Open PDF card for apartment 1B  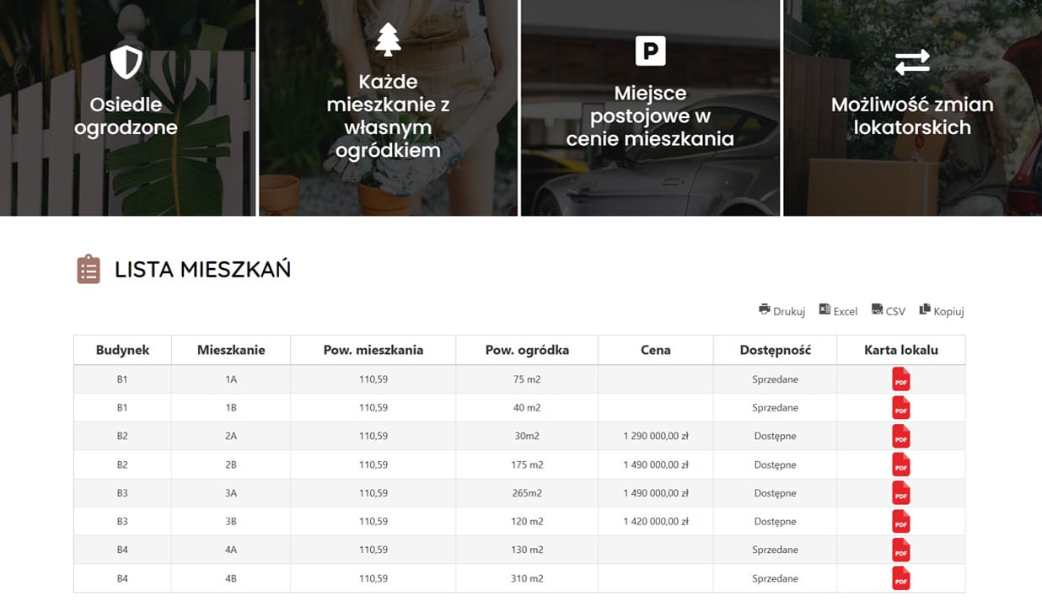(x=900, y=408)
